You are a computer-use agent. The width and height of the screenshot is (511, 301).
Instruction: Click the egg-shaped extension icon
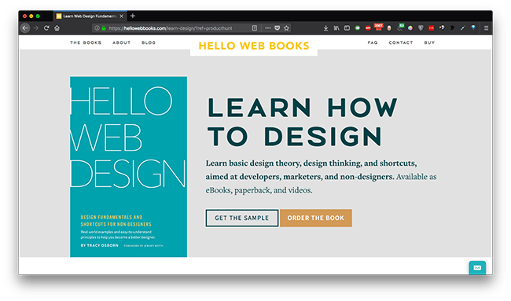[x=389, y=28]
